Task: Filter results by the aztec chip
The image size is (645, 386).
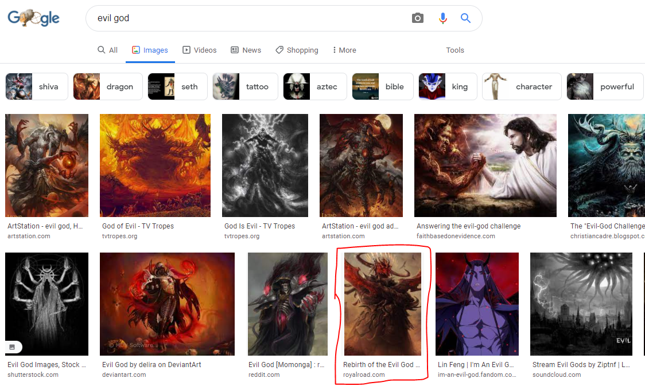Action: click(315, 86)
